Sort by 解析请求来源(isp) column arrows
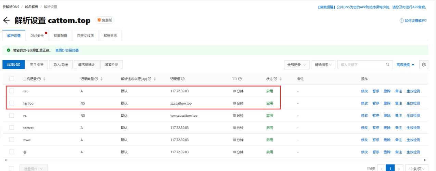Screen dimensions: 436x171 coord(155,79)
